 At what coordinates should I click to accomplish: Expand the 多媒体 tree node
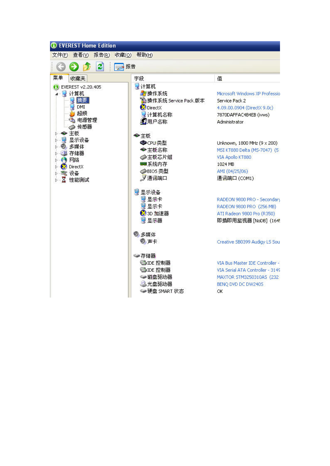coord(56,147)
